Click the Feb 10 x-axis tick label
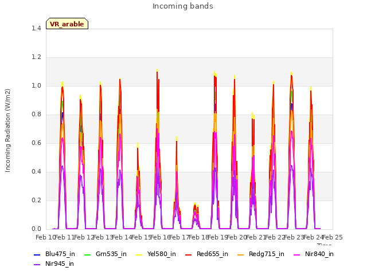 click(x=45, y=237)
